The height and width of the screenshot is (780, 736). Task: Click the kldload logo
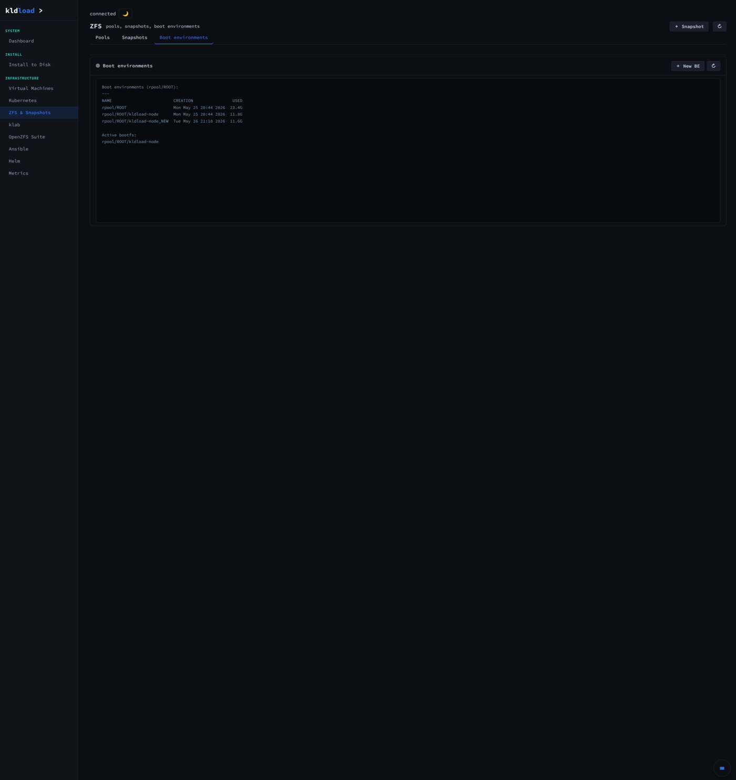pyautogui.click(x=20, y=11)
